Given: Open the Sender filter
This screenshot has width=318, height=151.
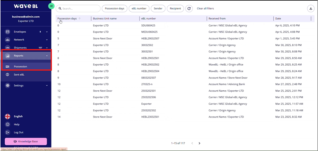Looking at the screenshot, I should pyautogui.click(x=158, y=8).
